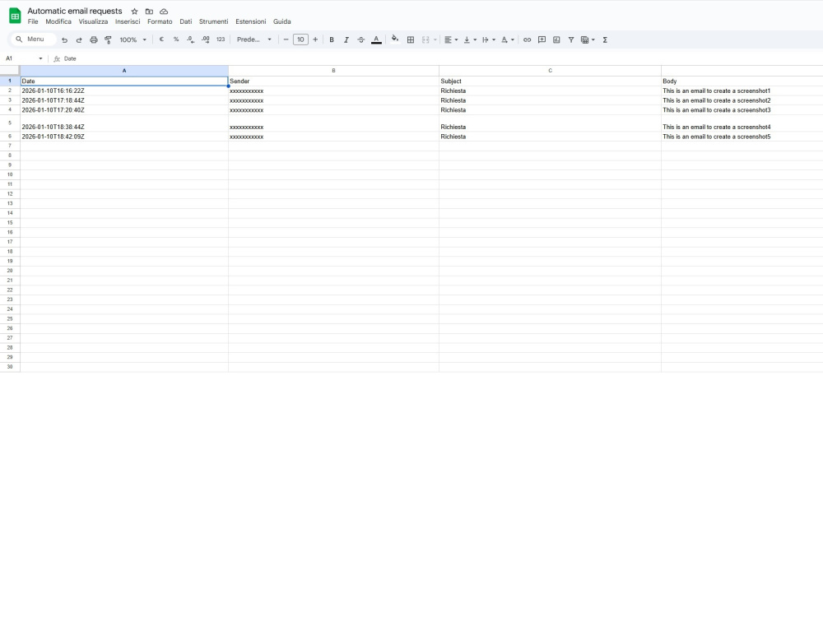Open the borders tool
The image size is (823, 617).
(411, 39)
